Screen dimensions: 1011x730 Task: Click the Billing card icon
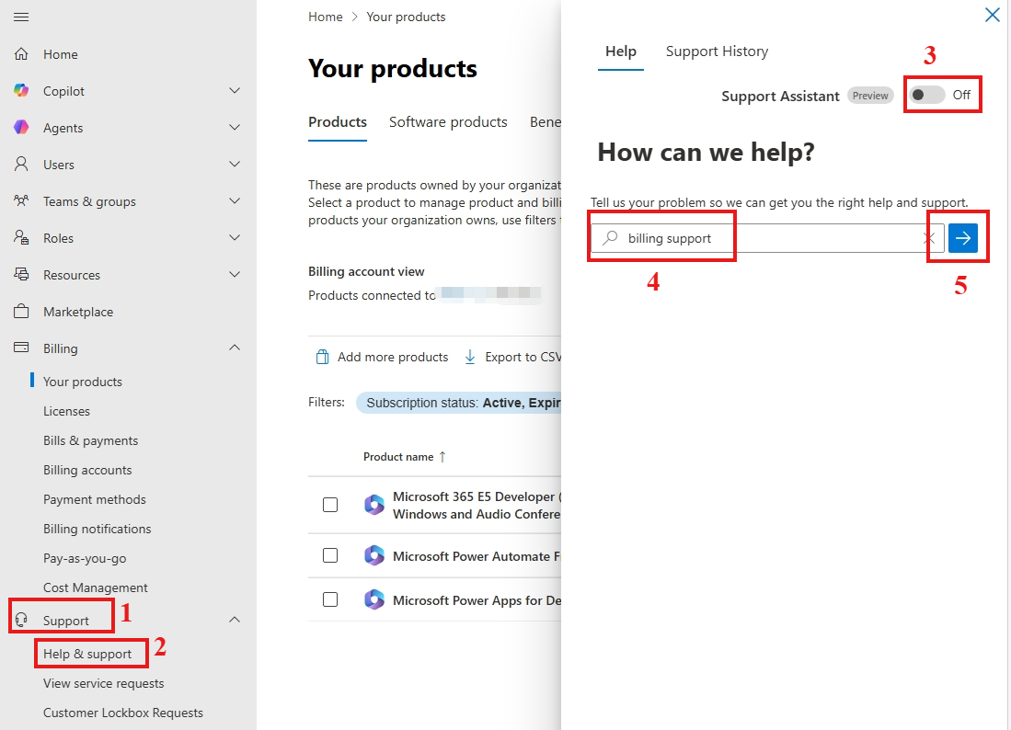21,348
